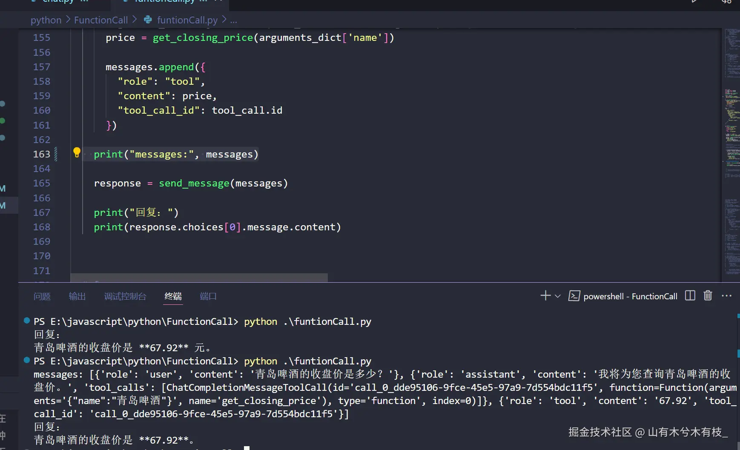Click the terminal line starting with "messages: [{'role'"
740x450 pixels.
coord(382,374)
